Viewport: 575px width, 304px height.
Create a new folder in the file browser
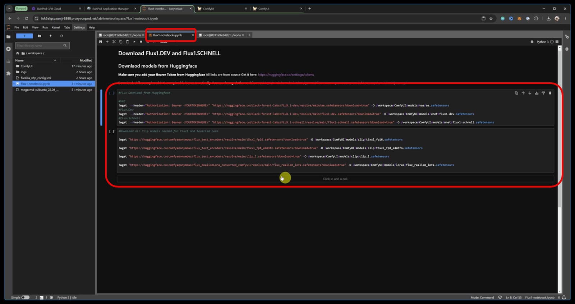click(40, 36)
